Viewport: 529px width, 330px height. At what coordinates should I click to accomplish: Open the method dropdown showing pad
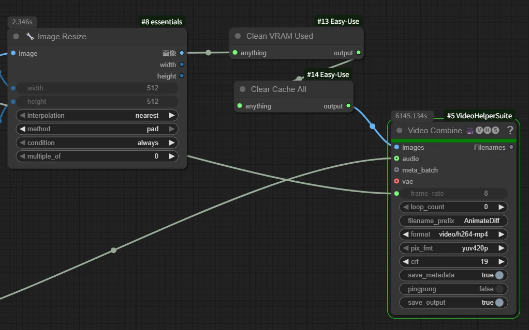click(97, 129)
